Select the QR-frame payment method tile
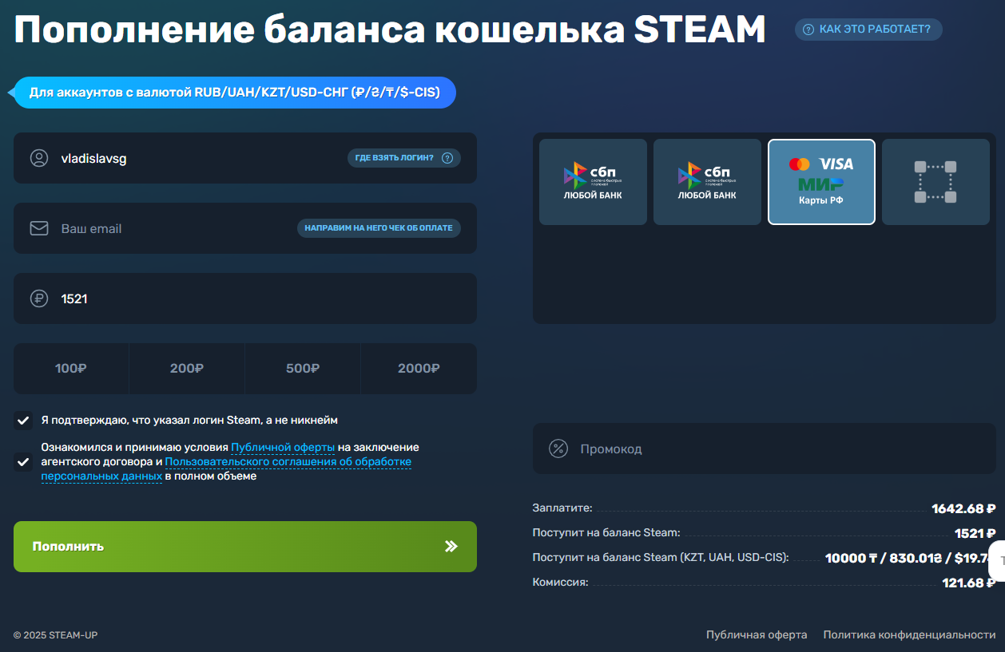Screen dimensions: 1005x652 click(935, 182)
